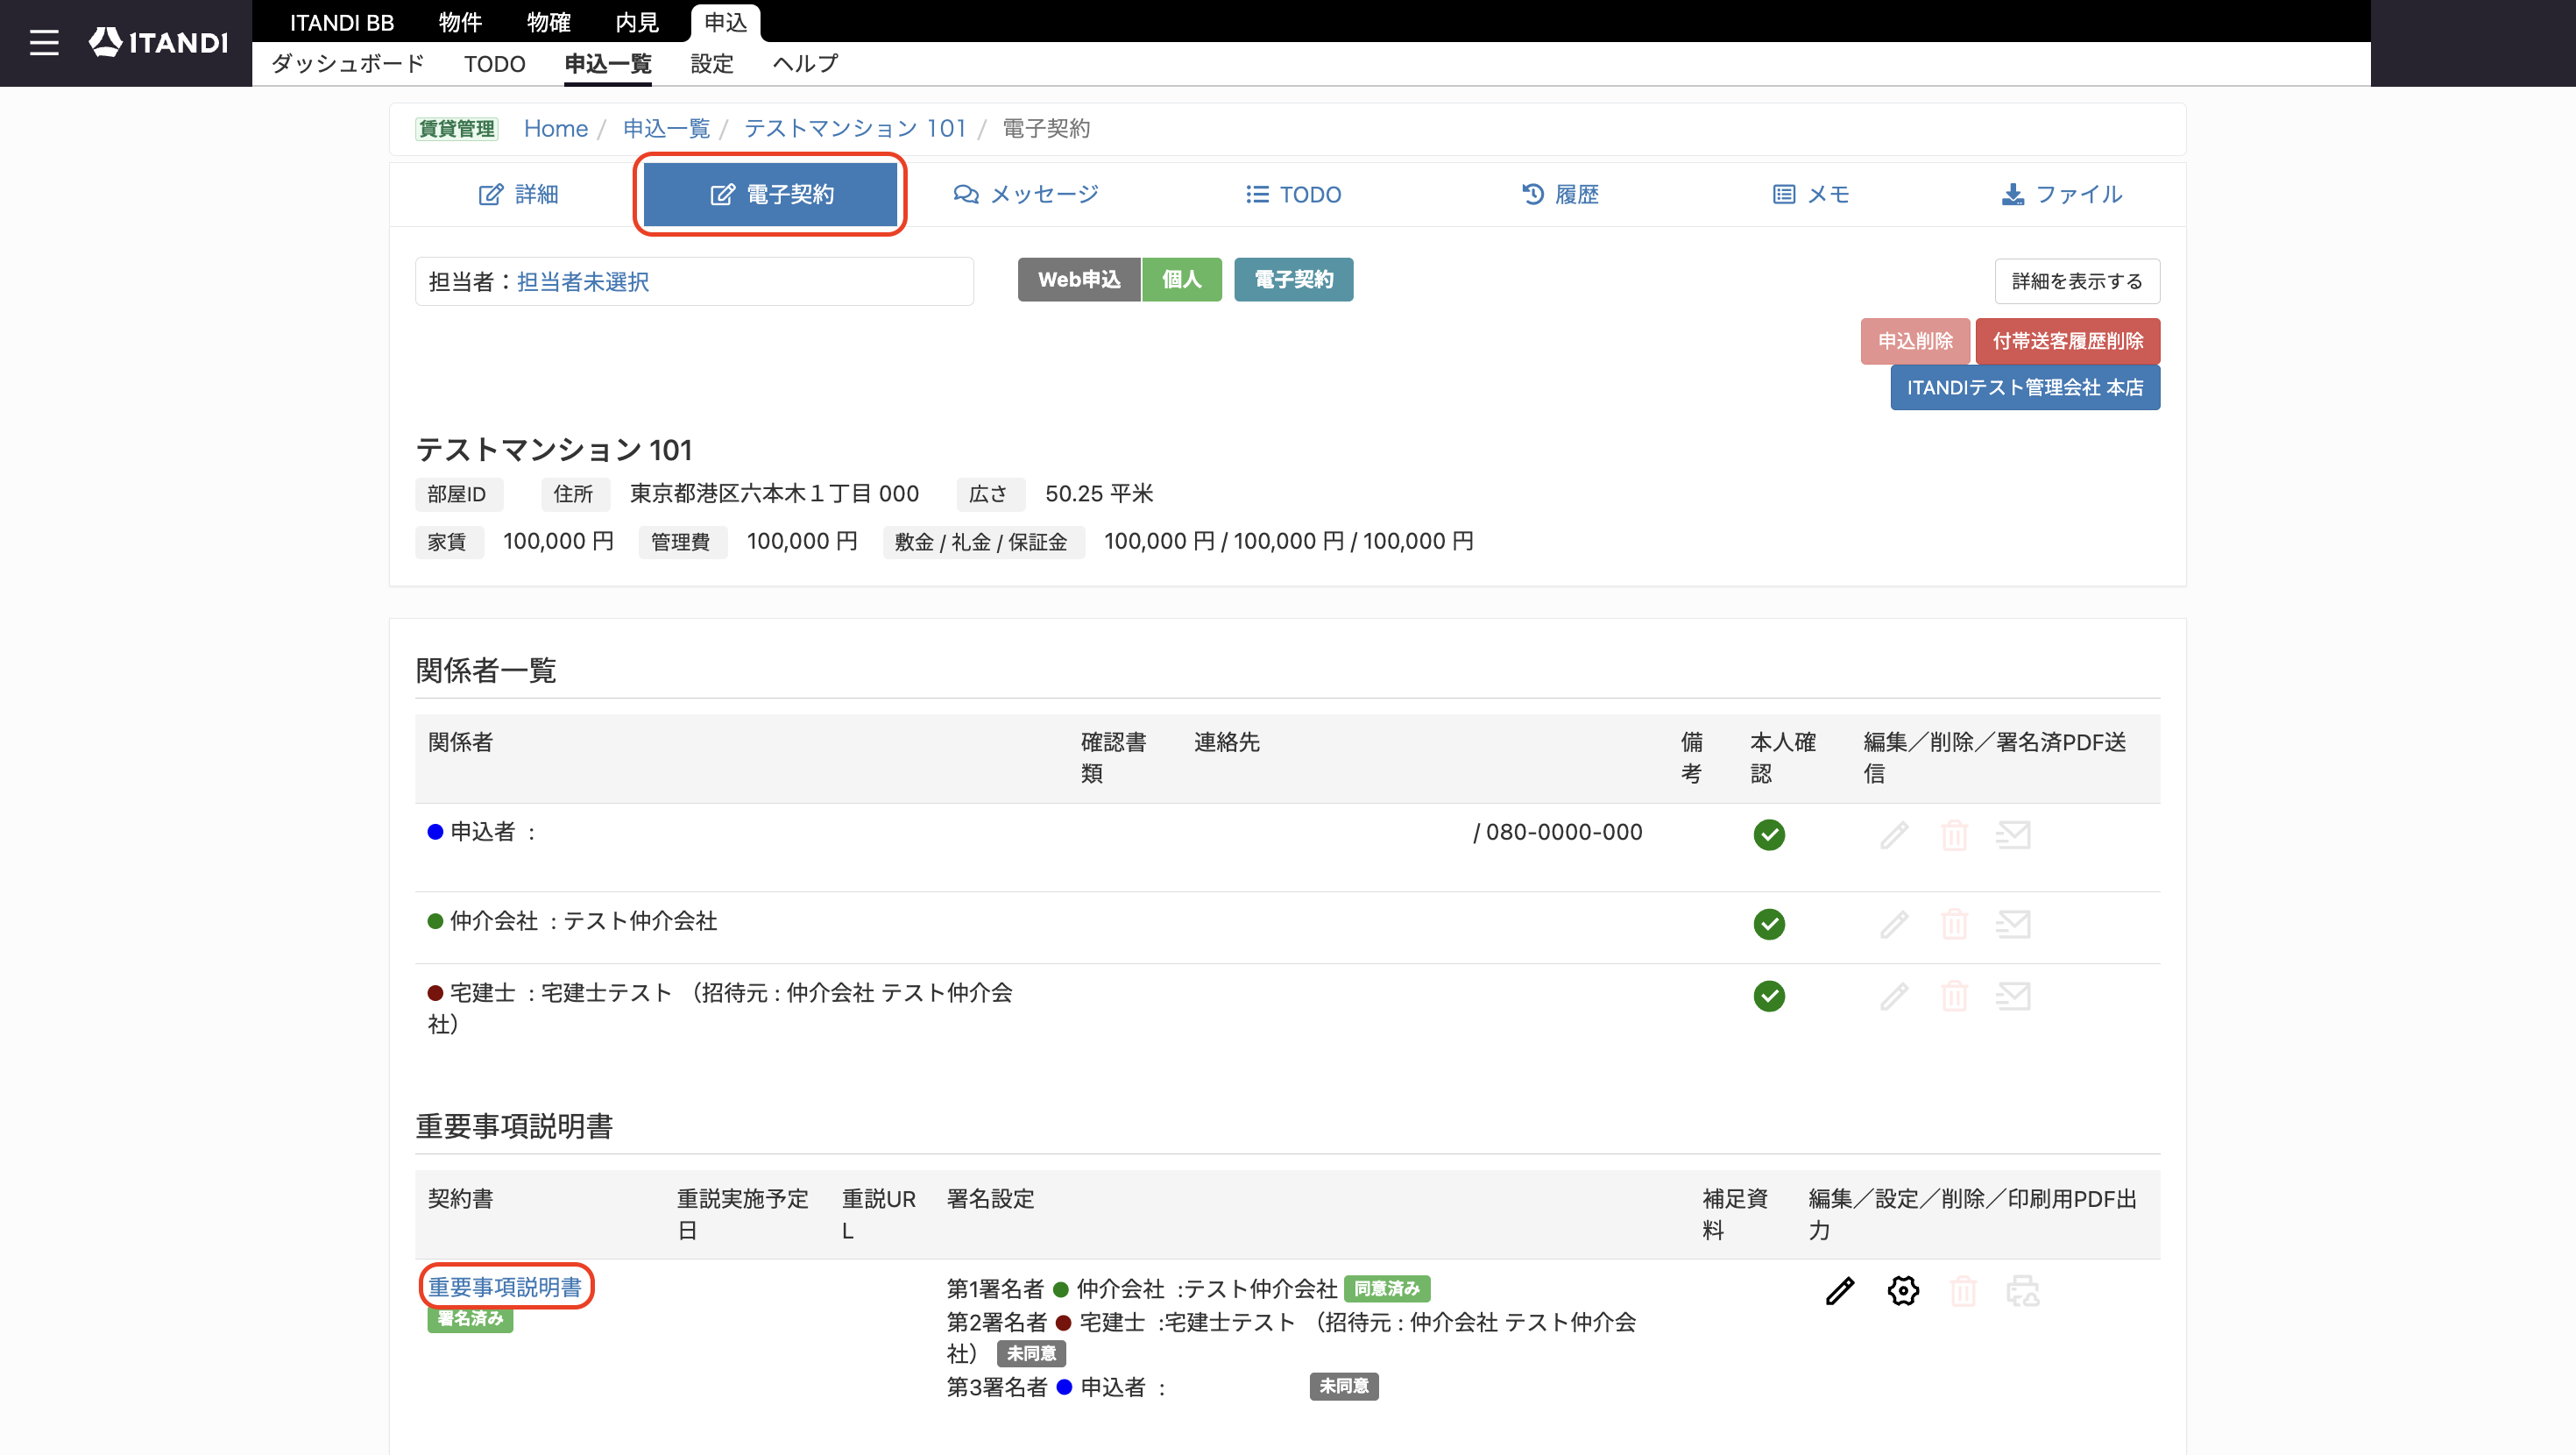Edit the 申込者 row with the pencil icon

1894,834
